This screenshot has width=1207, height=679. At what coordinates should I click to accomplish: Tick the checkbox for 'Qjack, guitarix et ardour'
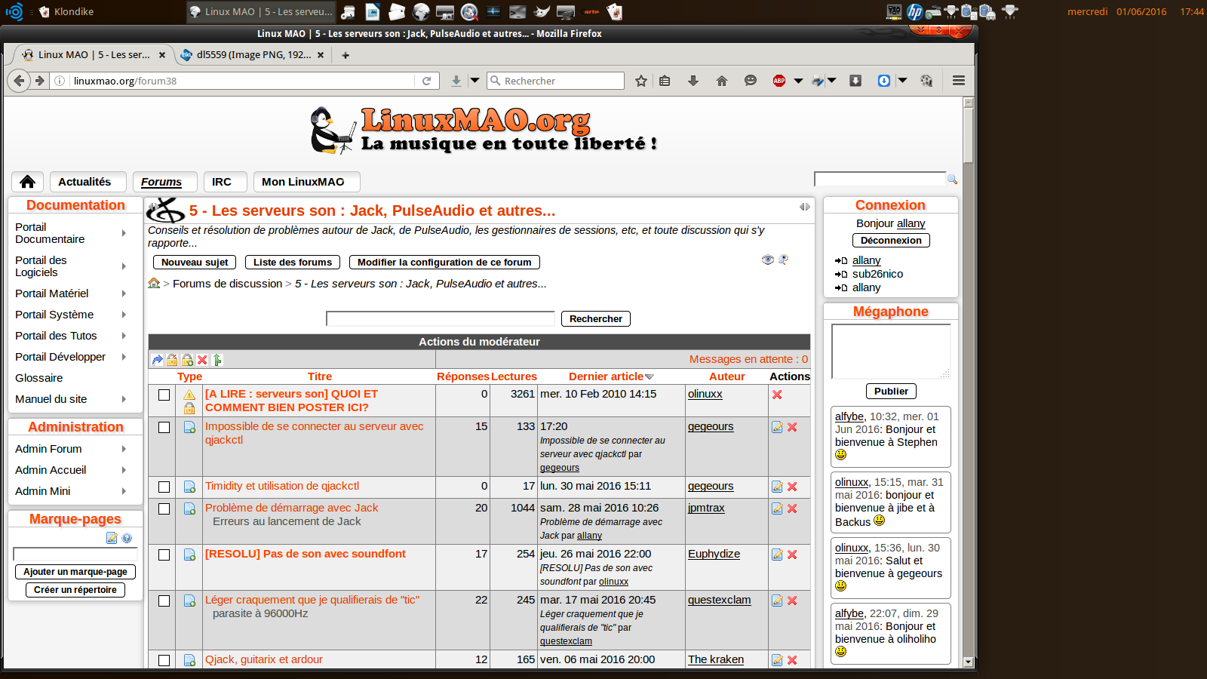click(x=164, y=660)
